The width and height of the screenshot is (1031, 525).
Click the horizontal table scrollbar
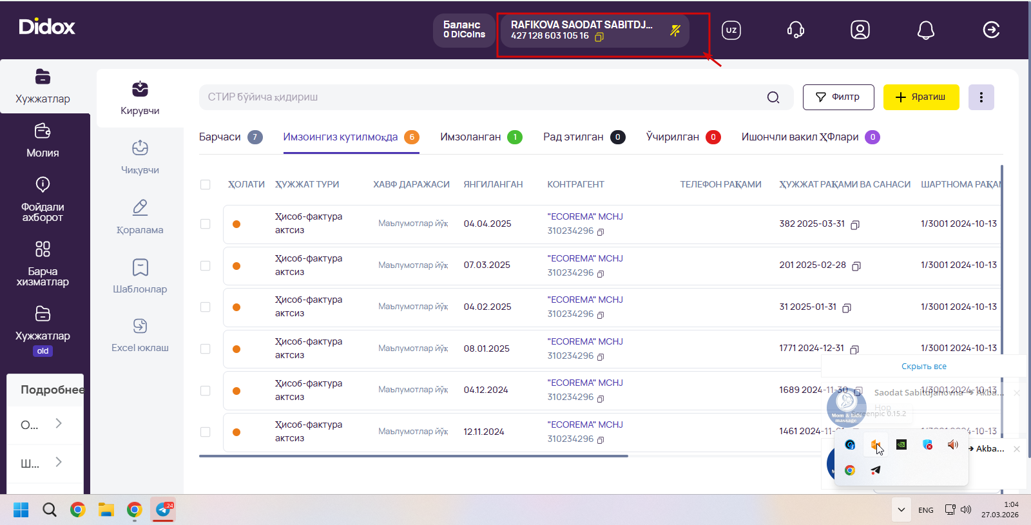(x=414, y=456)
